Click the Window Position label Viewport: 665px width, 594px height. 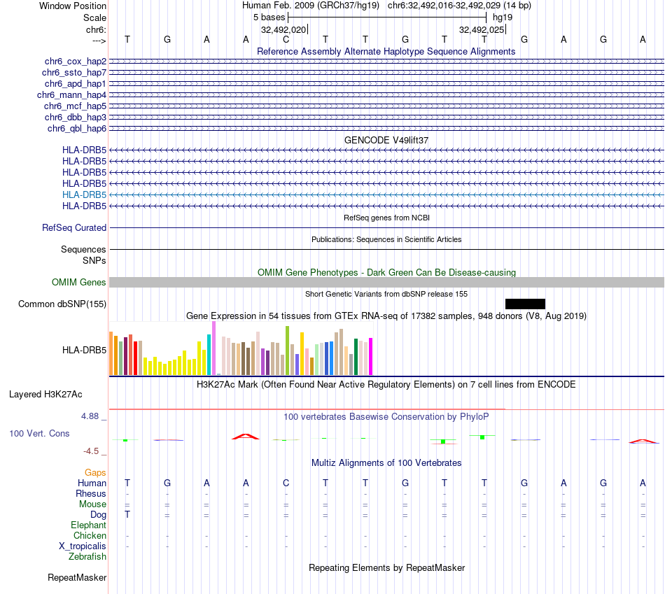[x=73, y=6]
